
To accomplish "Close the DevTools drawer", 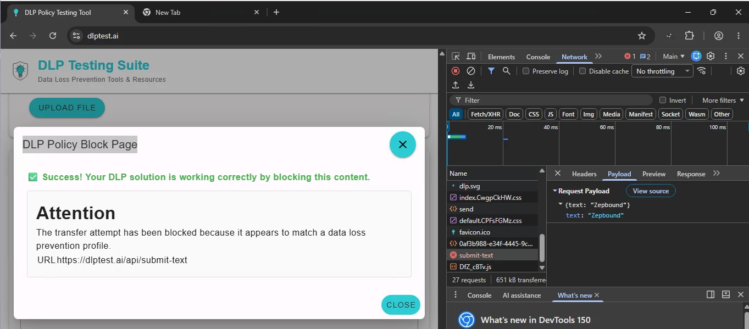I will coord(741,295).
